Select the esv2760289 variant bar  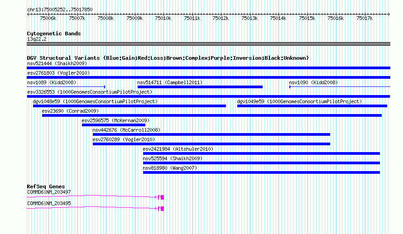[x=211, y=144]
